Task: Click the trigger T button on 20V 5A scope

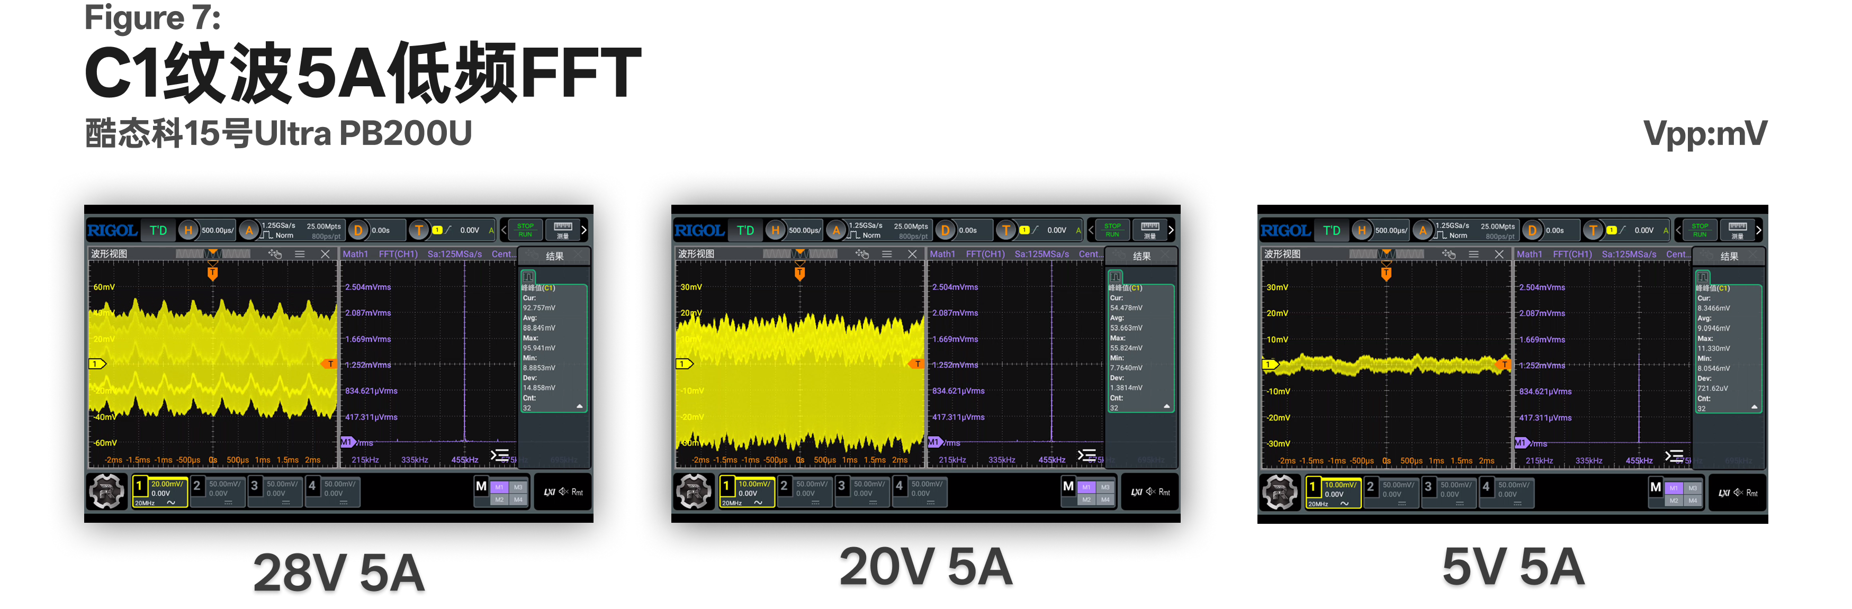Action: pos(1006,231)
